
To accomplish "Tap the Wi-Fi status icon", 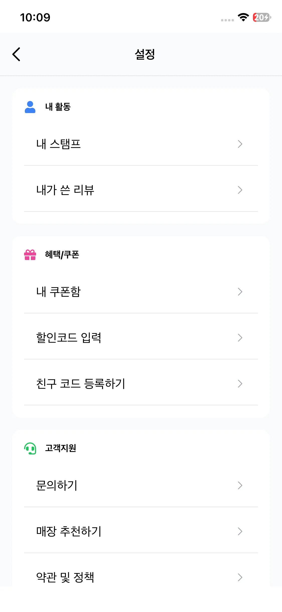I will 243,17.
